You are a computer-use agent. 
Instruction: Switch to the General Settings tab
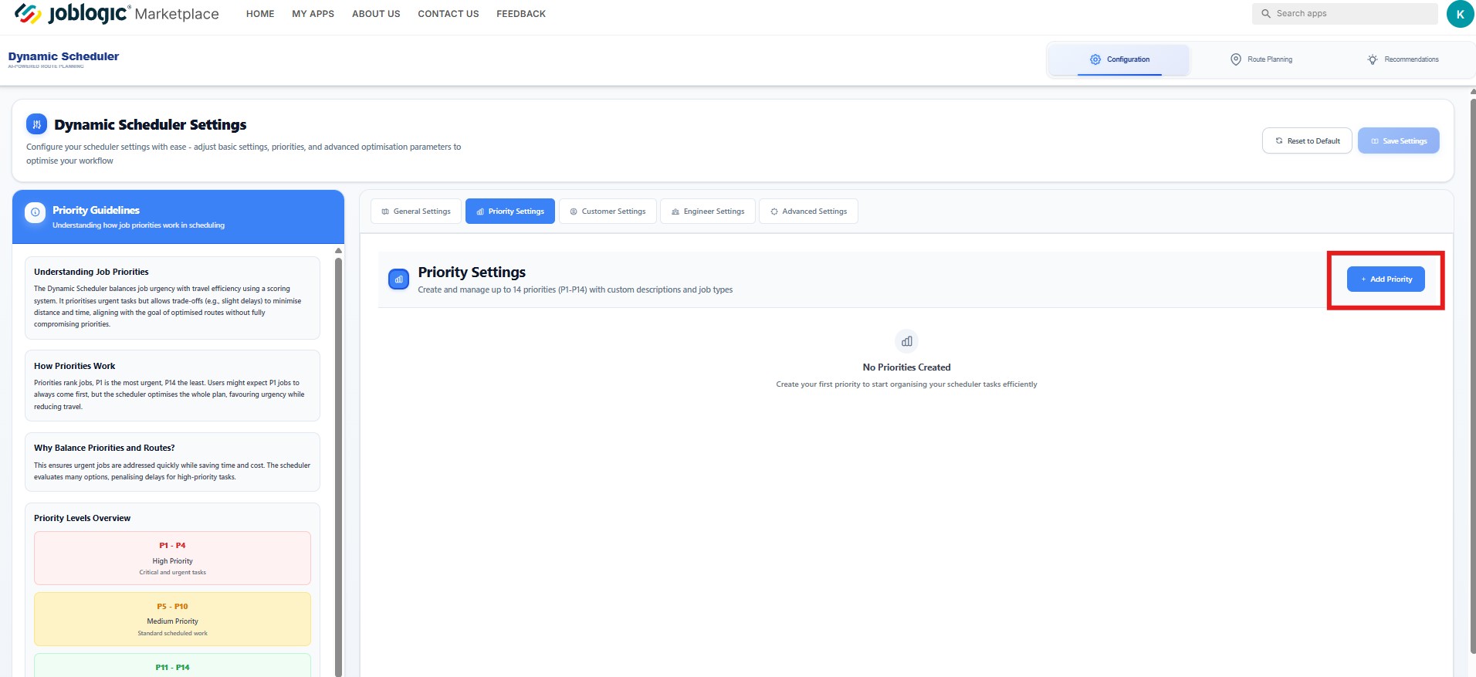[x=416, y=212]
